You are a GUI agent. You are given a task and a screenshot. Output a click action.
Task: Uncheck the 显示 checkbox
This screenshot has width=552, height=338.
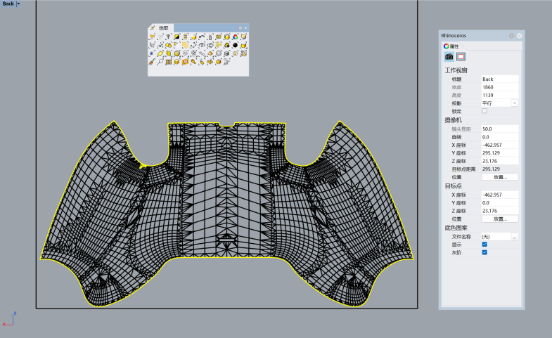[484, 244]
